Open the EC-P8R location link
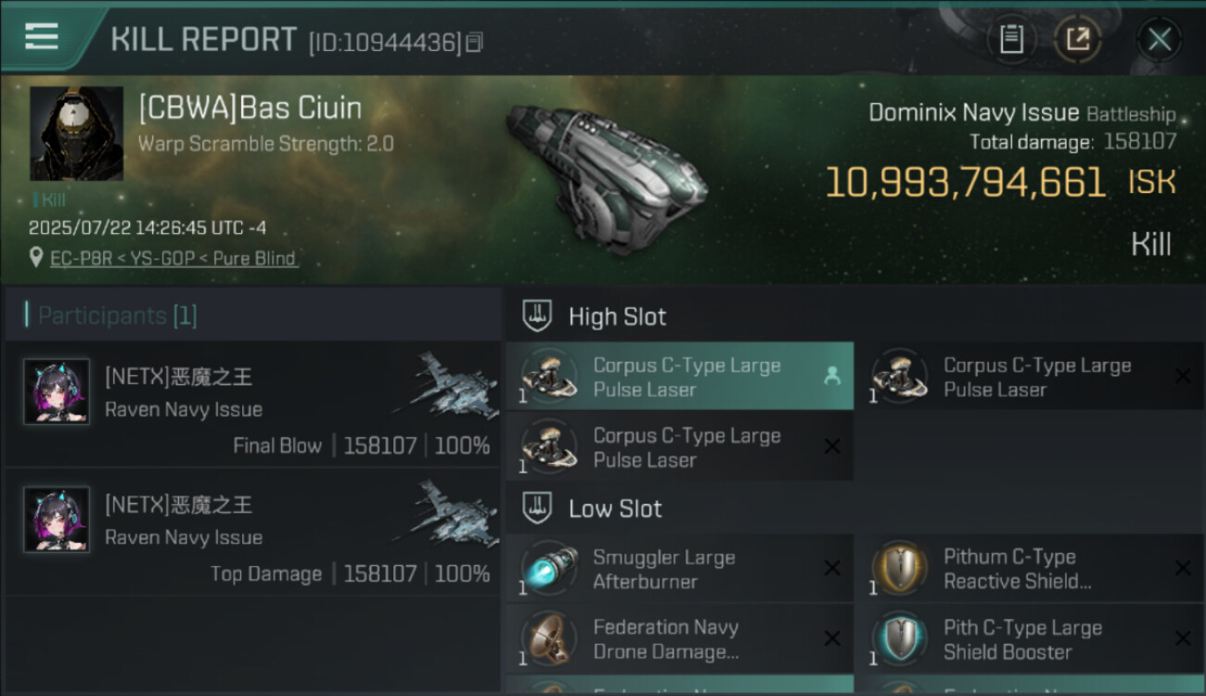 point(173,258)
